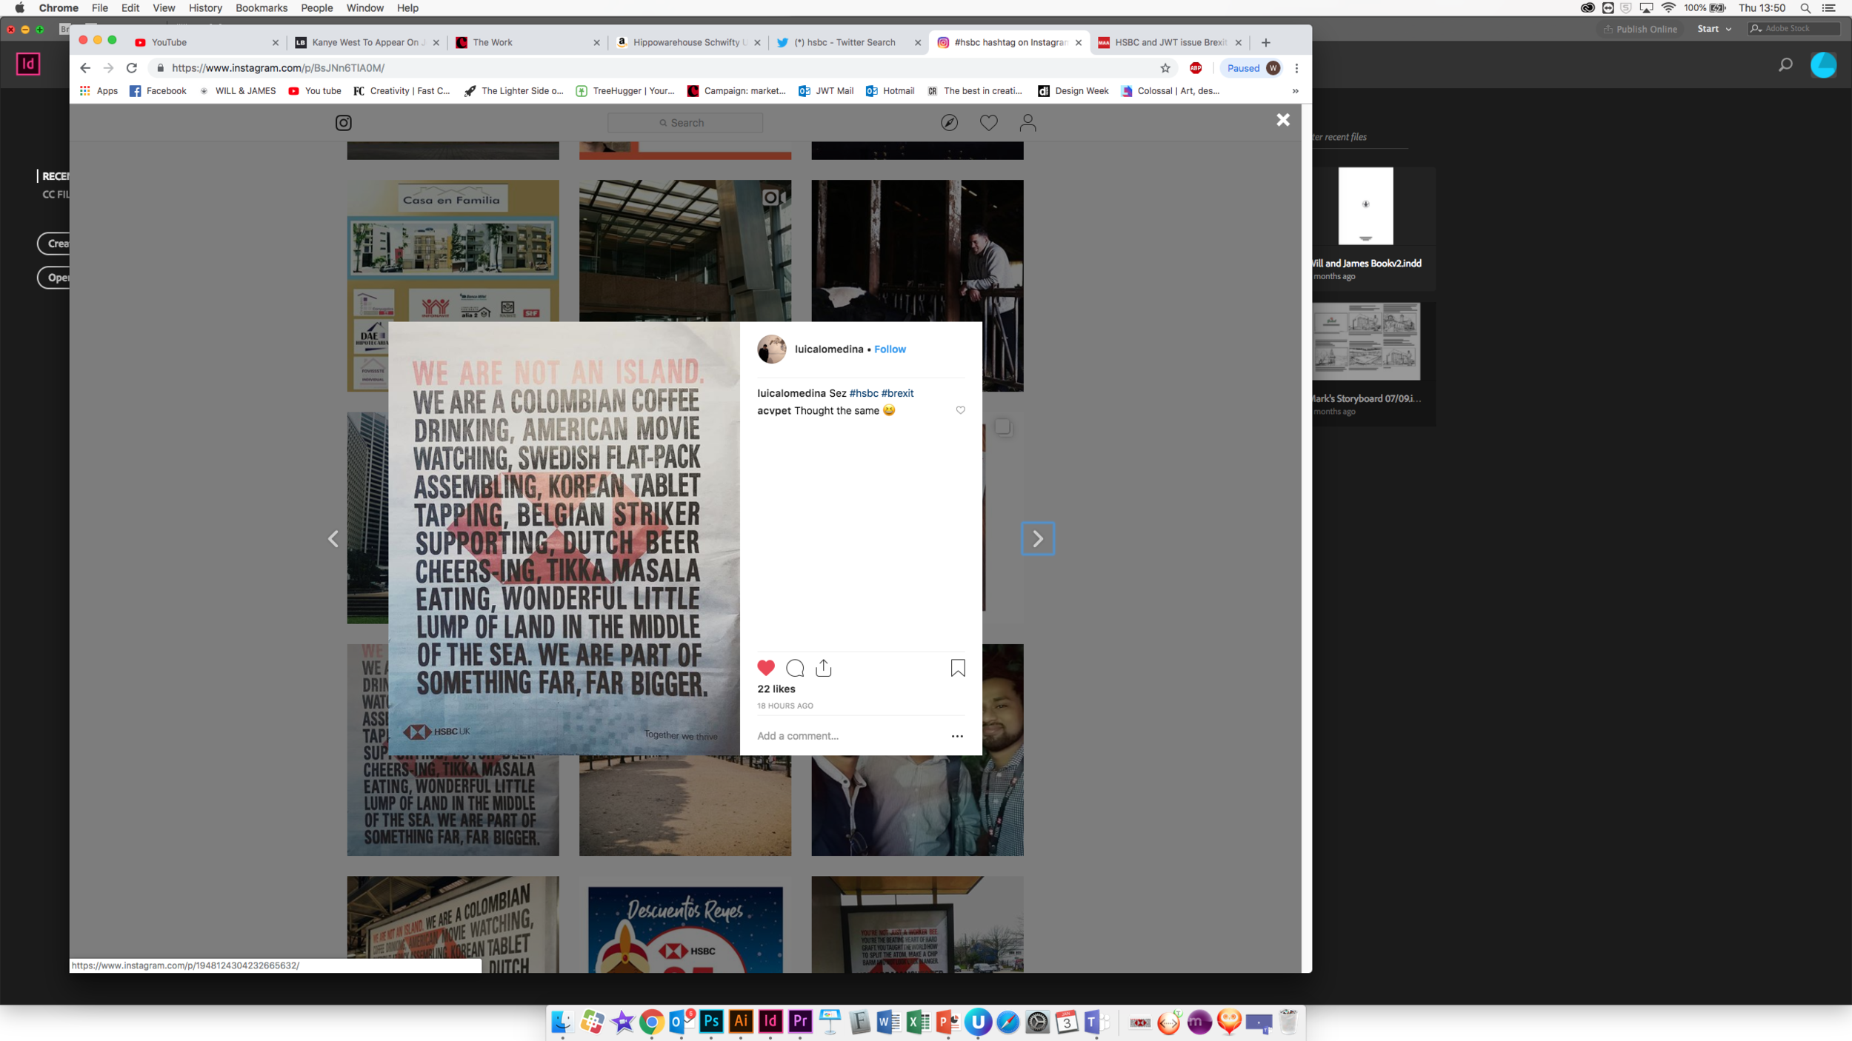
Task: Open Chrome's three-dot menu
Action: pyautogui.click(x=1296, y=68)
